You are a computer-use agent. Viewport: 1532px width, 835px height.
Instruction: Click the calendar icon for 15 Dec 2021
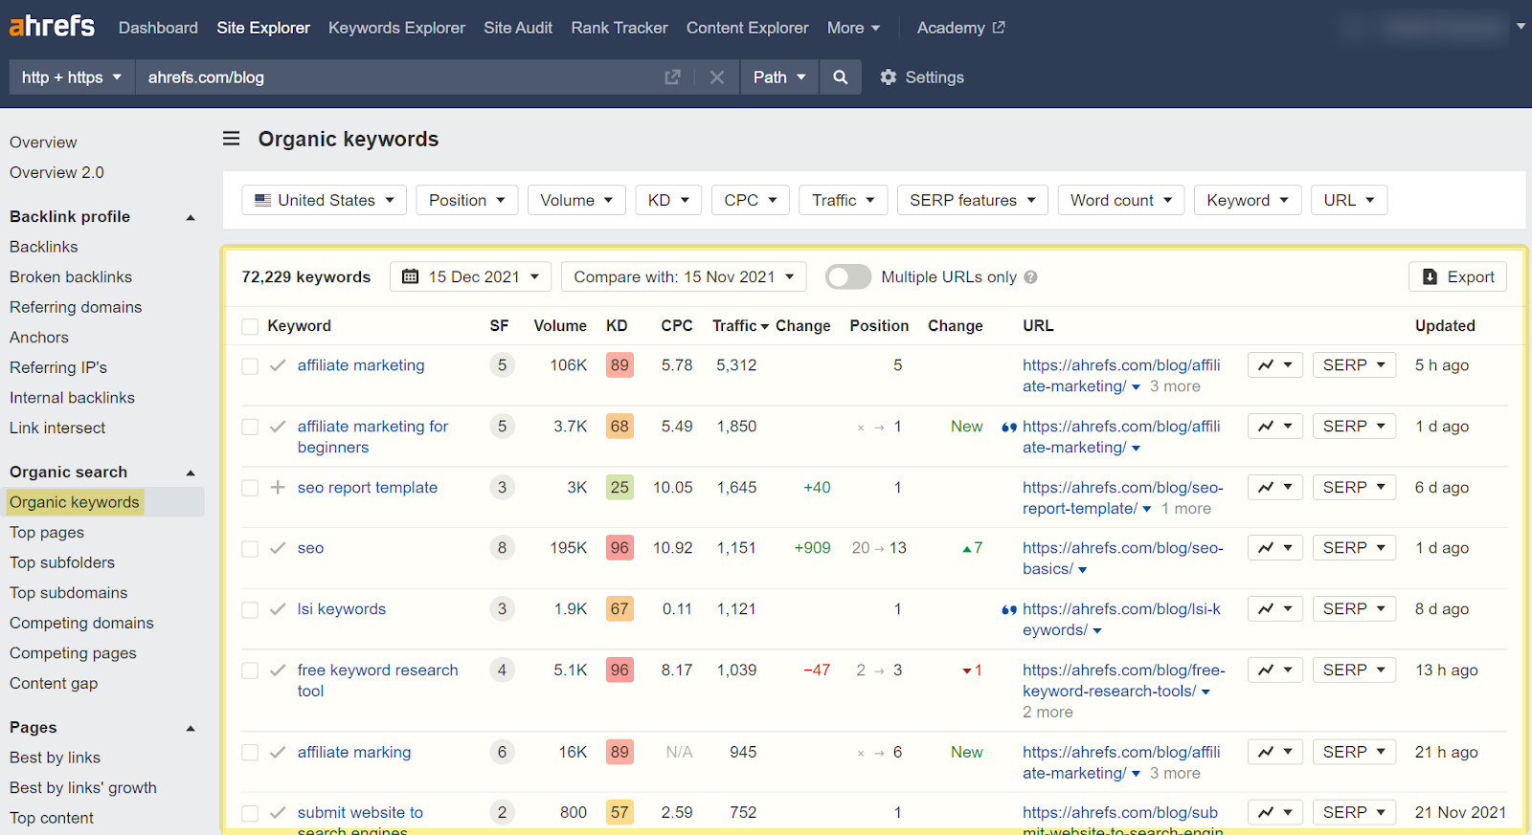411,277
